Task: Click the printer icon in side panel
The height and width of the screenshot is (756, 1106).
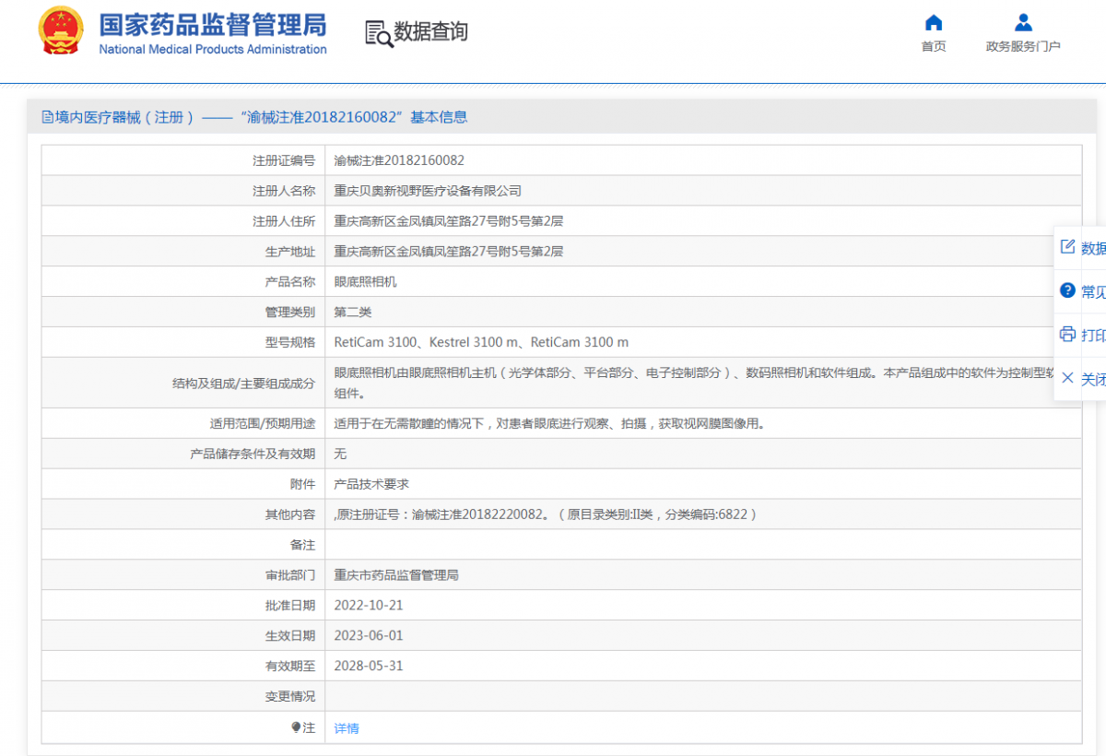Action: click(1068, 334)
